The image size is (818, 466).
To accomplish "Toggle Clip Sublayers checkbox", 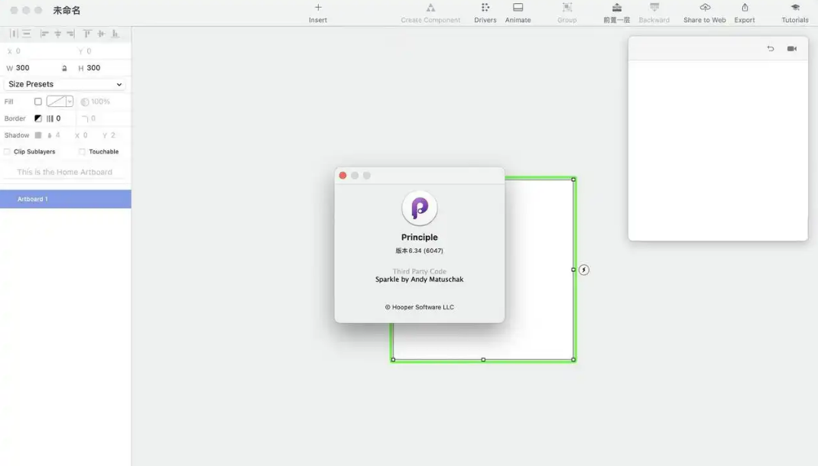I will coord(7,152).
